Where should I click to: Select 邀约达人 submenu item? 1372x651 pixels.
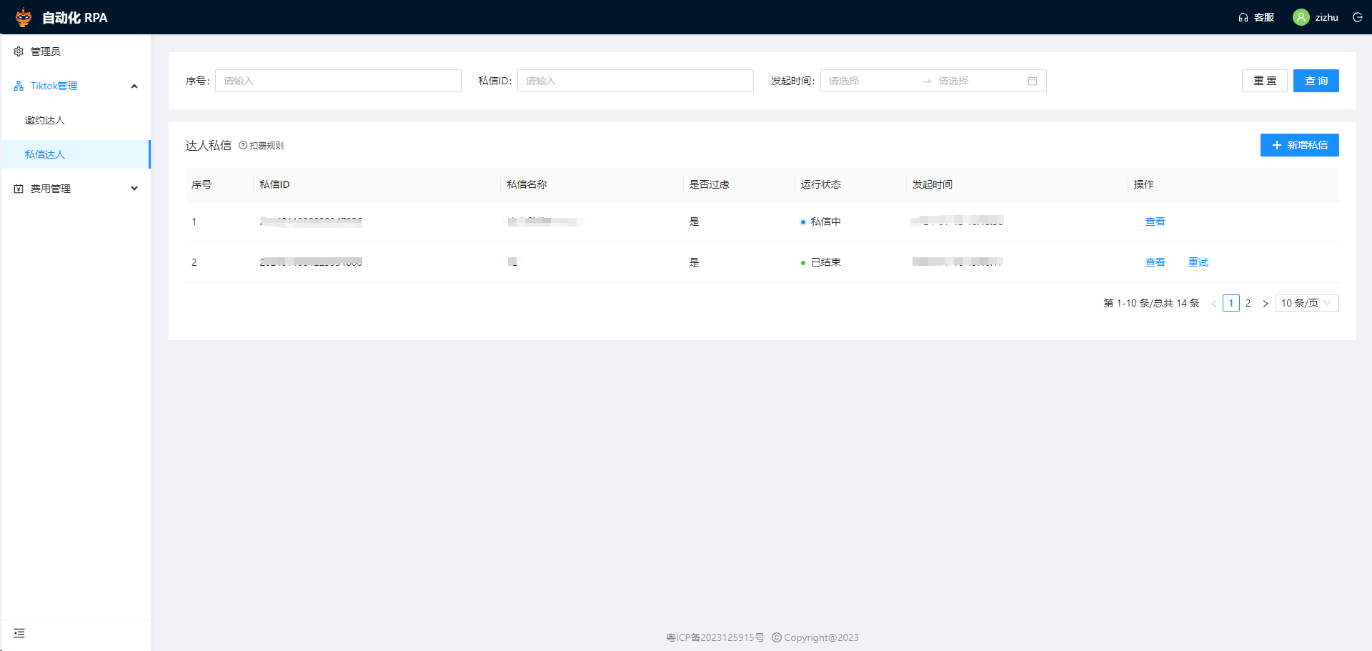click(x=76, y=120)
